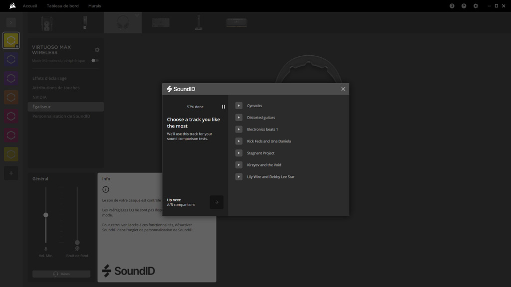
Task: Select the slim stick device thumbnail
Action: click(85, 23)
